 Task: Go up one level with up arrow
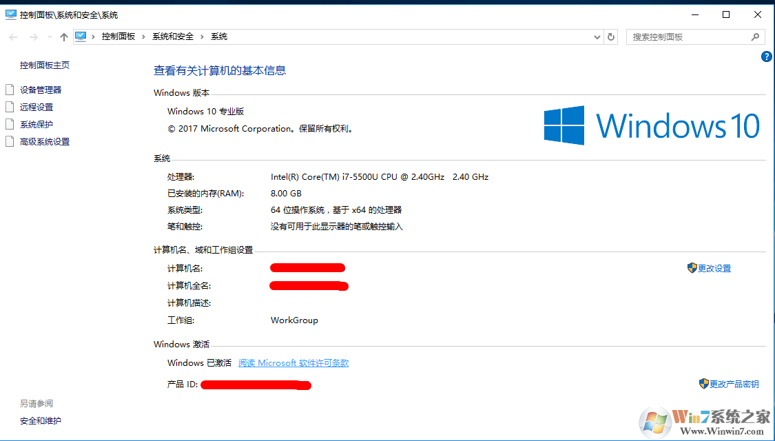(64, 37)
